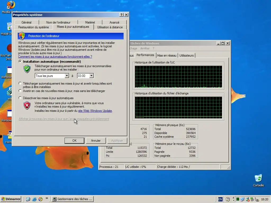This screenshot has height=203, width=271.
Task: Open the Corbeille recycle bin icon
Action: [258, 178]
